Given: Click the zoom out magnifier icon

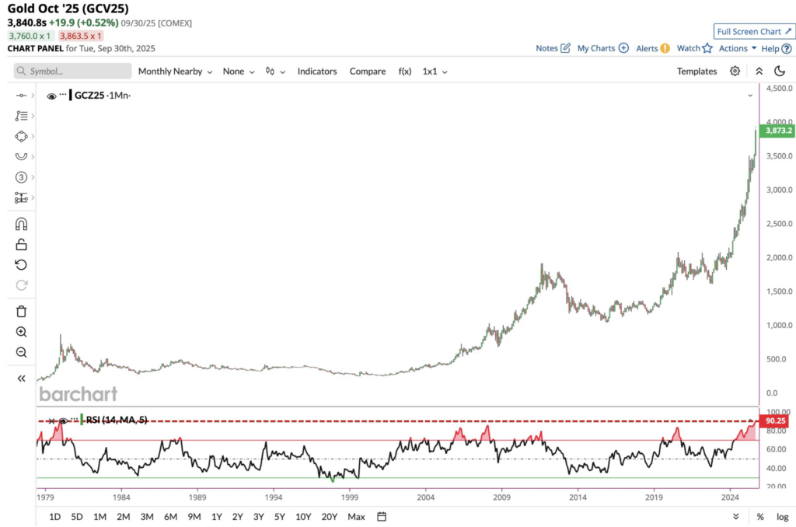Looking at the screenshot, I should point(20,352).
